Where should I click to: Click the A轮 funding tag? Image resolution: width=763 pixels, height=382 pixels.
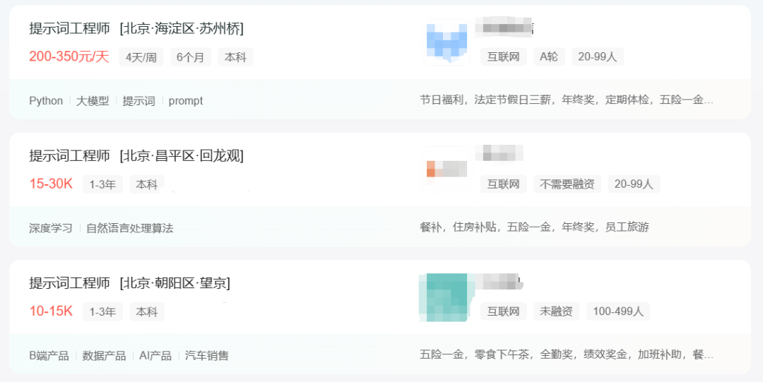(x=549, y=56)
